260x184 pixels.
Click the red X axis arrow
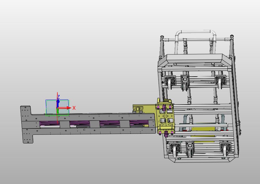[x=65, y=108]
